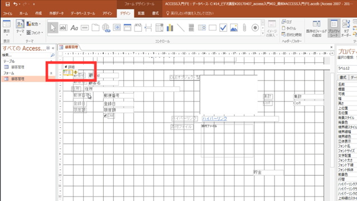The height and width of the screenshot is (201, 357).
Task: Select the Text Box control tool
Action: [x=63, y=28]
